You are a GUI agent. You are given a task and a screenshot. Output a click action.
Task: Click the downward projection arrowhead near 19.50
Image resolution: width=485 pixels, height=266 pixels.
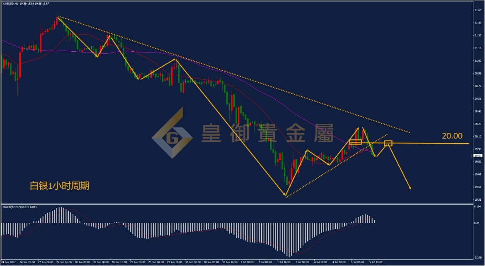point(410,187)
